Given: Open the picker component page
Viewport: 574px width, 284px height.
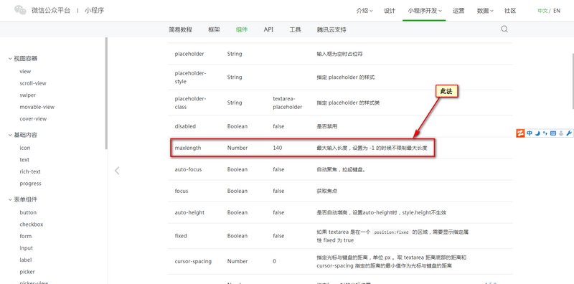Looking at the screenshot, I should [x=27, y=272].
